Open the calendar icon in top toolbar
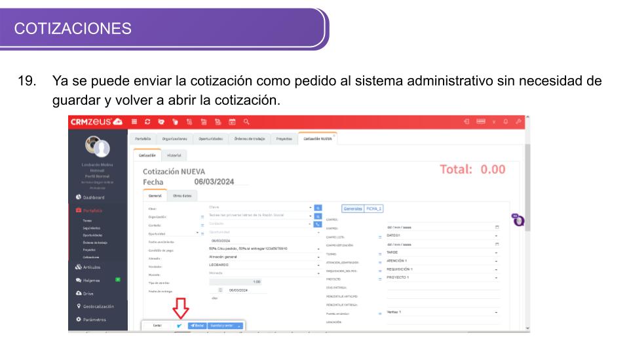This screenshot has height=354, width=629. (232, 121)
